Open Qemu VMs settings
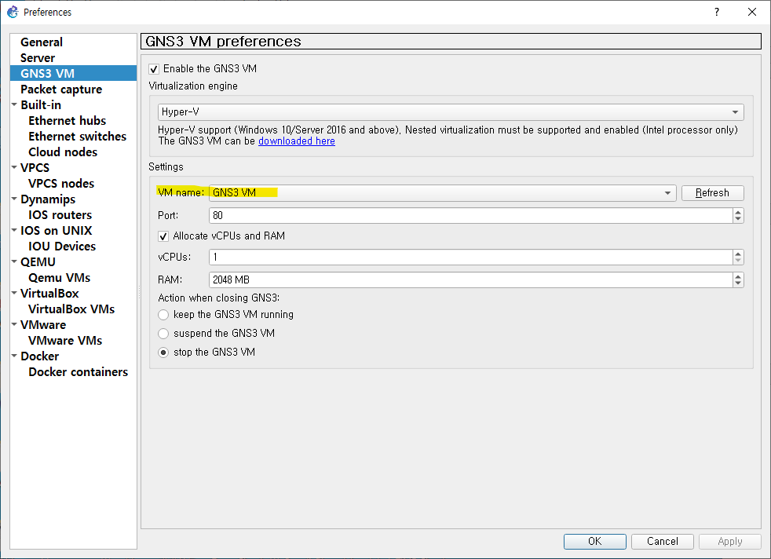Image resolution: width=771 pixels, height=559 pixels. tap(60, 278)
